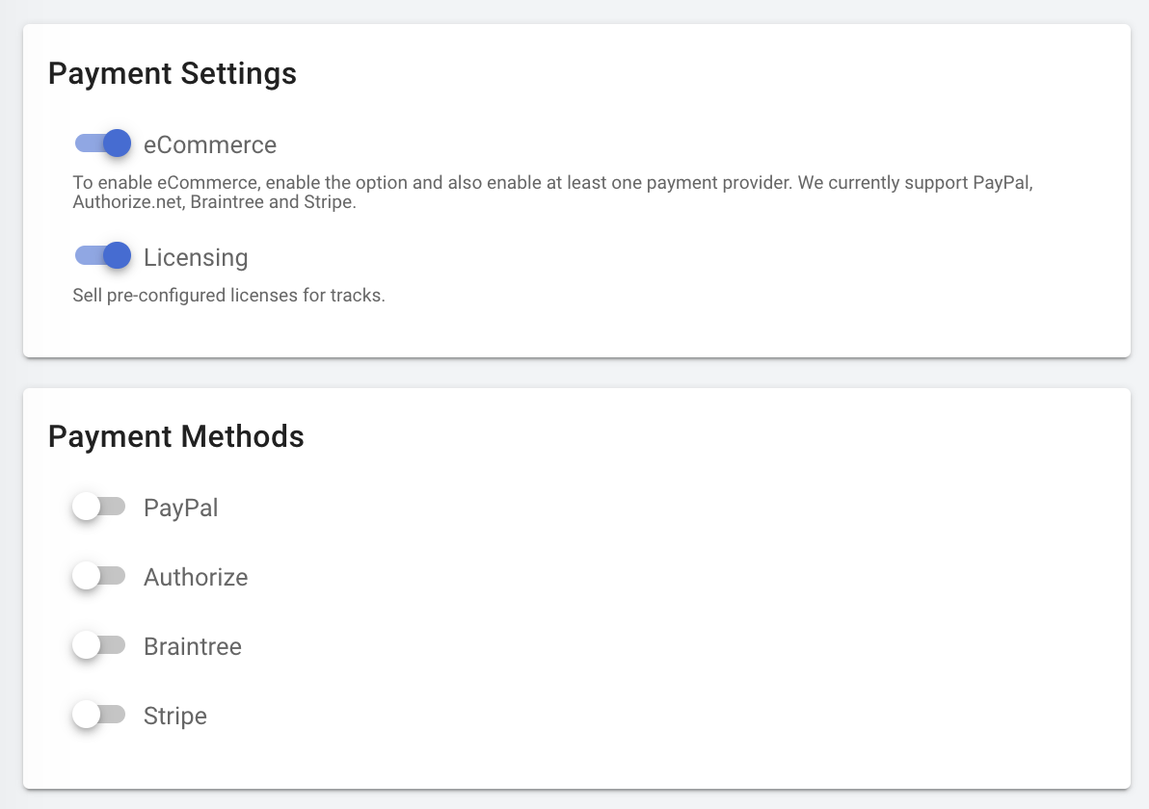Viewport: 1149px width, 809px height.
Task: Click the Authorize label under Payment Methods
Action: (x=196, y=577)
